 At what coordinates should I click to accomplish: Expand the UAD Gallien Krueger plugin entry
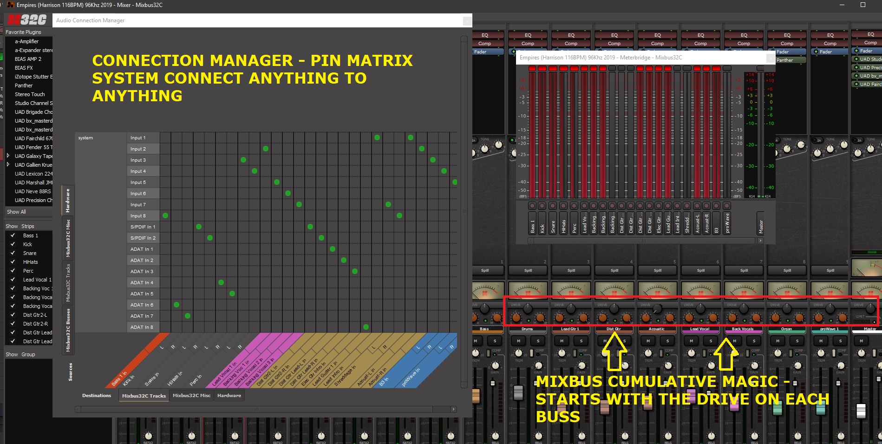[x=8, y=165]
